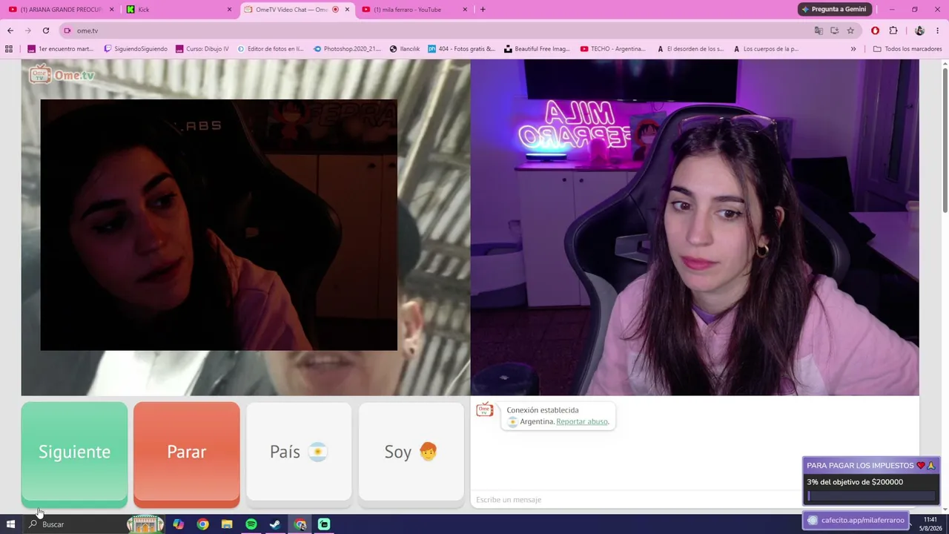Screen dimensions: 949x534
Task: Open the '404 - Fotos gratis' bookmark
Action: [461, 49]
